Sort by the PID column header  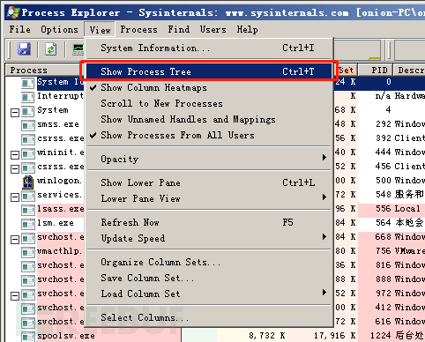point(376,70)
